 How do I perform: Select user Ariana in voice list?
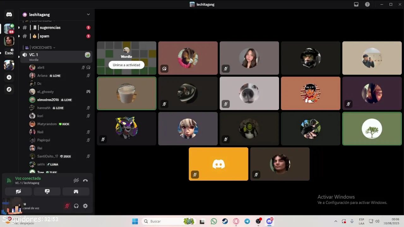[60, 76]
